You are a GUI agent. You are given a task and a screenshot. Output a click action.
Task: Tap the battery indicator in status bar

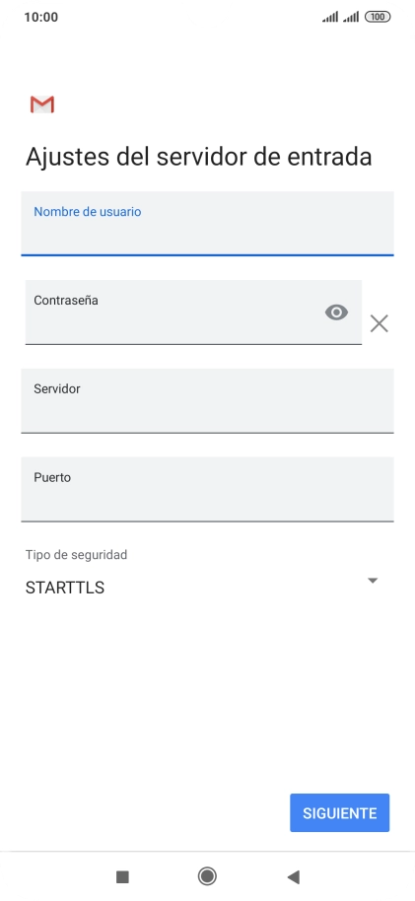click(x=378, y=17)
